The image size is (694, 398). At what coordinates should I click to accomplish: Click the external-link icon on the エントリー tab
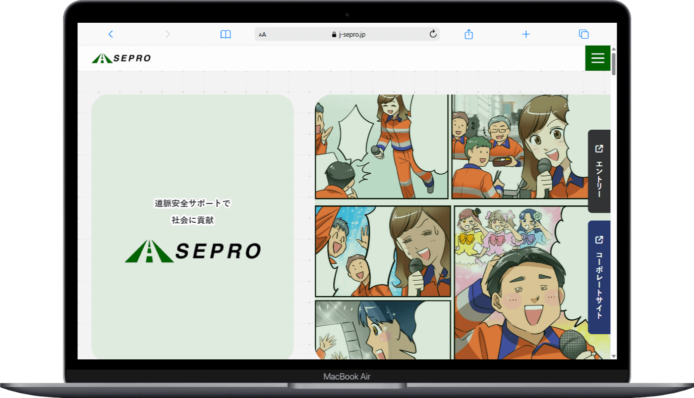(599, 149)
